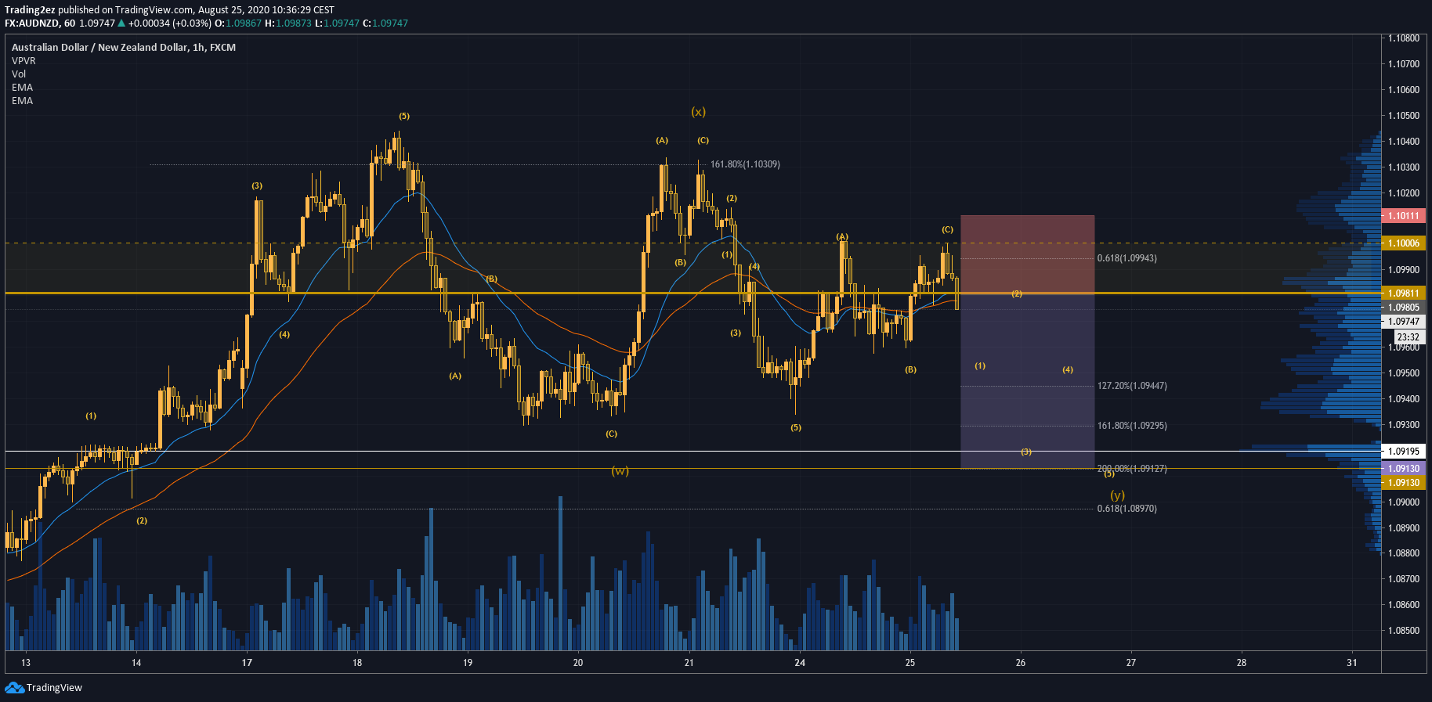
Task: Click the purple profit zone of short position
Action: click(x=1027, y=381)
